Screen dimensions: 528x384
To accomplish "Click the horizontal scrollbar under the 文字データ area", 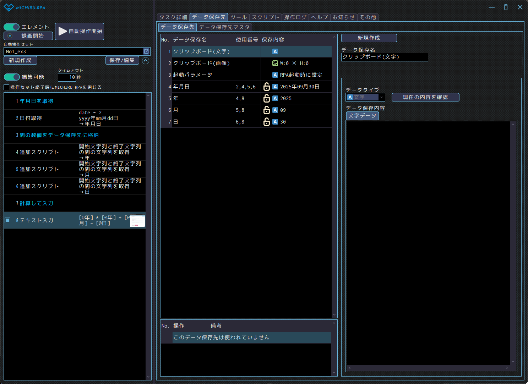I will click(428, 368).
